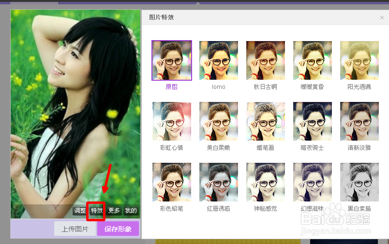Apply the 清新淡雅 effect thumbnail

[359, 121]
